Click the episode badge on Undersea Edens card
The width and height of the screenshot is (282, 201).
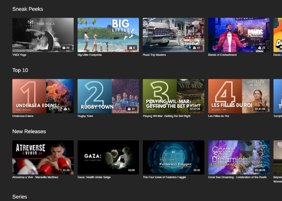coord(67,109)
